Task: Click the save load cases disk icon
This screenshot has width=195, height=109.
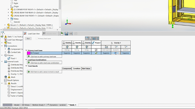Action: pos(66,34)
